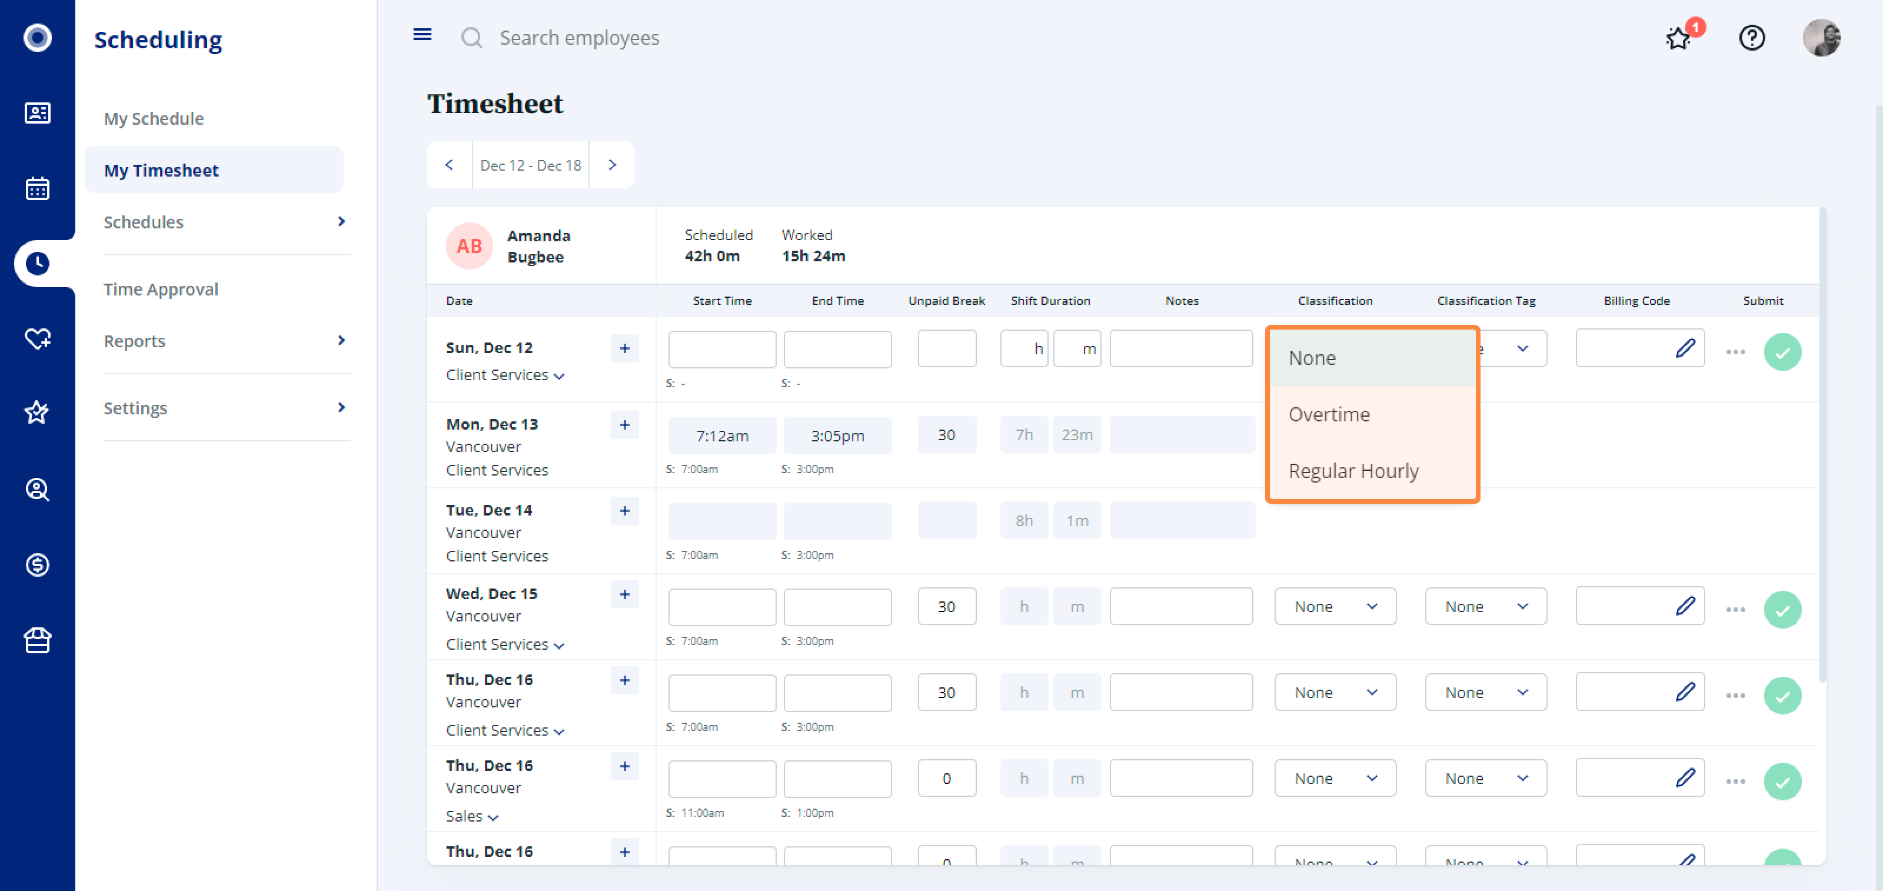Add a shift for Sun, Dec 12
Screen dimensions: 1883x891
click(624, 348)
